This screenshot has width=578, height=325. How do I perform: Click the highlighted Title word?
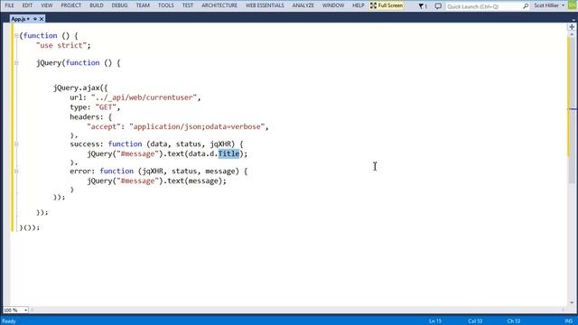click(228, 153)
